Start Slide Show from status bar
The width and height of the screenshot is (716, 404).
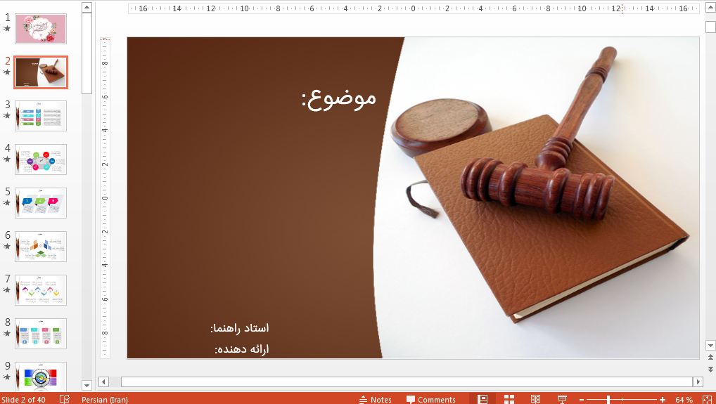pos(562,399)
